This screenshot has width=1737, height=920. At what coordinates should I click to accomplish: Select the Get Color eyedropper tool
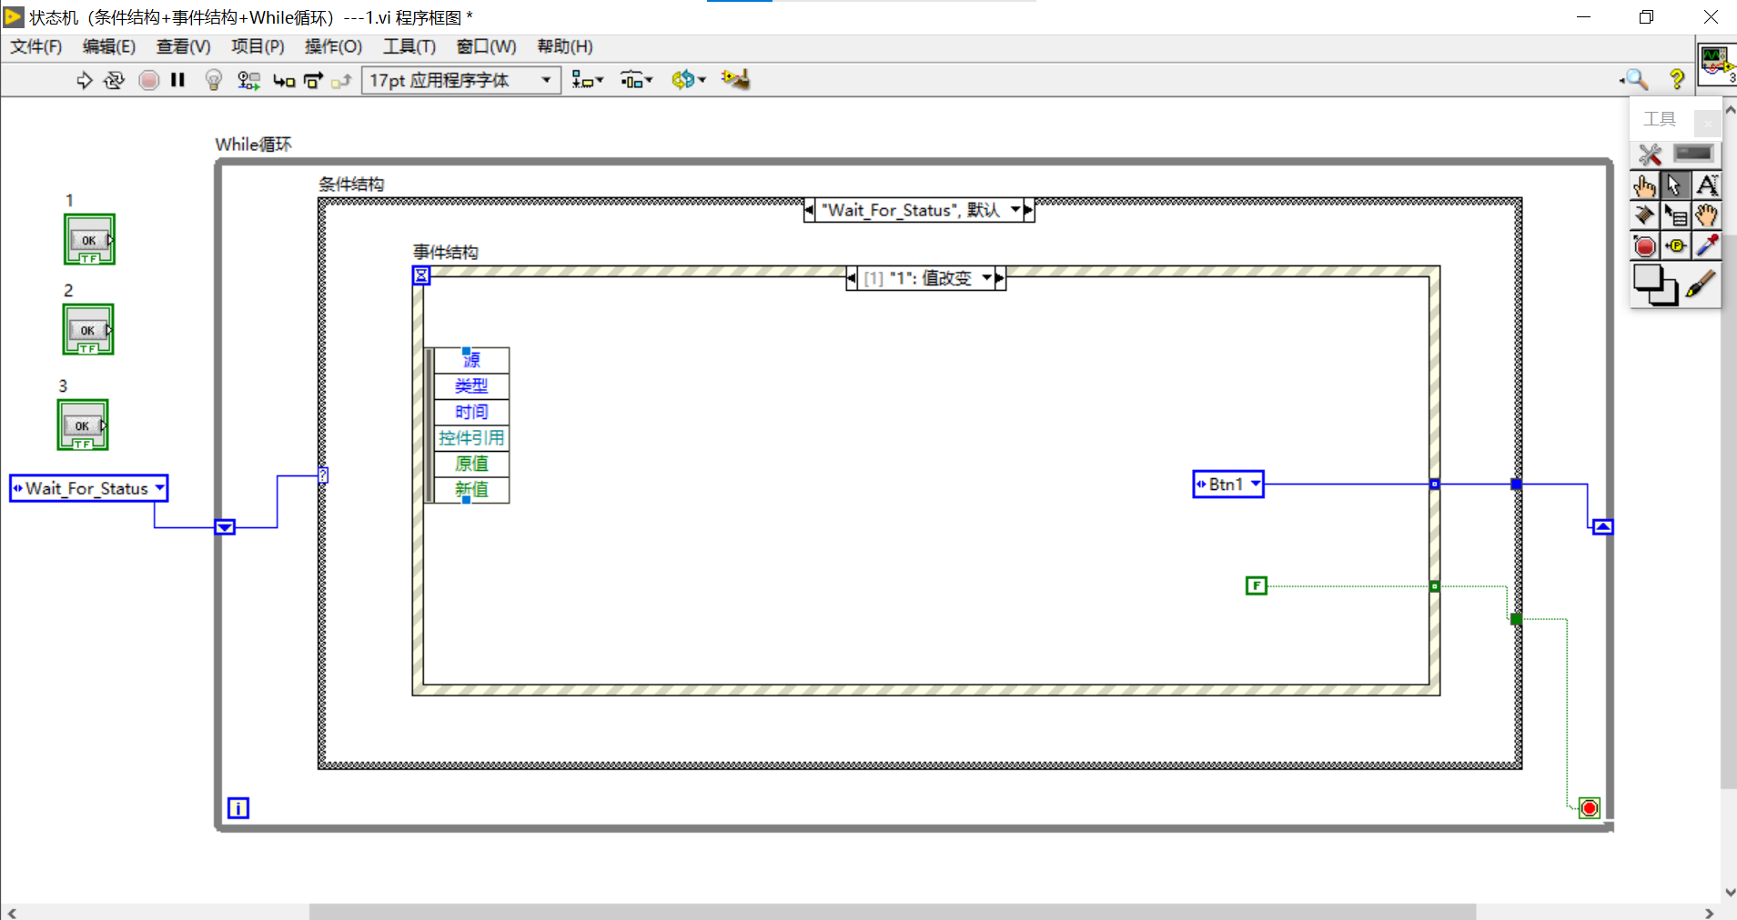[1706, 246]
